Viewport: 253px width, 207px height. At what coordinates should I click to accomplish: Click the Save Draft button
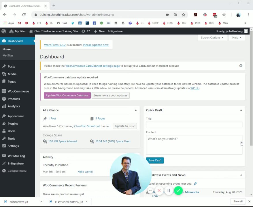155,160
